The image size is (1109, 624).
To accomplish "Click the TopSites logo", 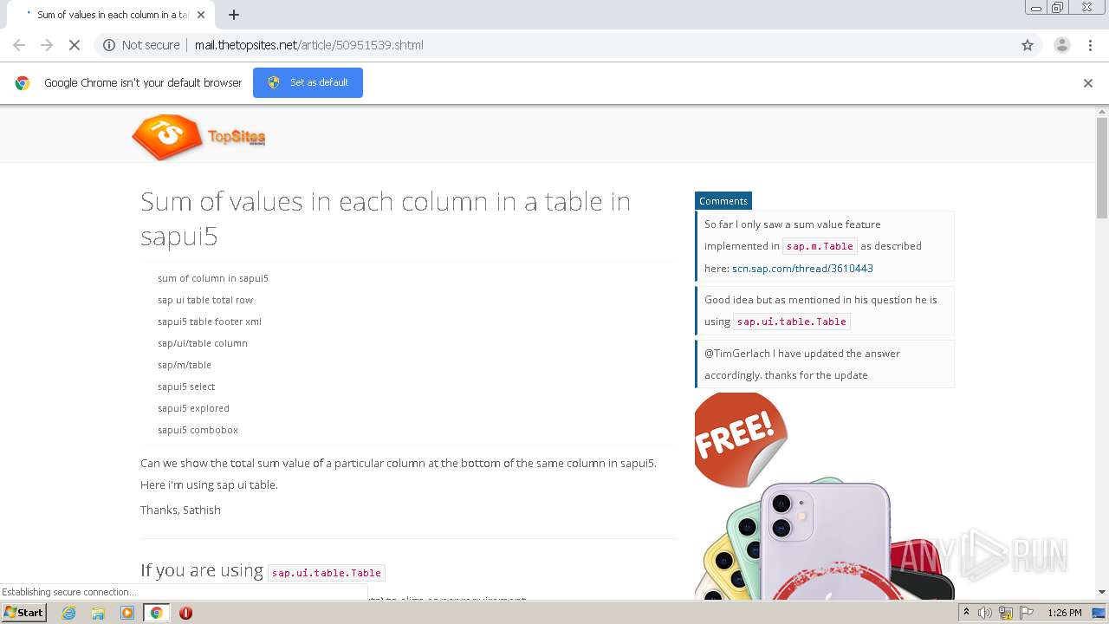I will [x=198, y=137].
